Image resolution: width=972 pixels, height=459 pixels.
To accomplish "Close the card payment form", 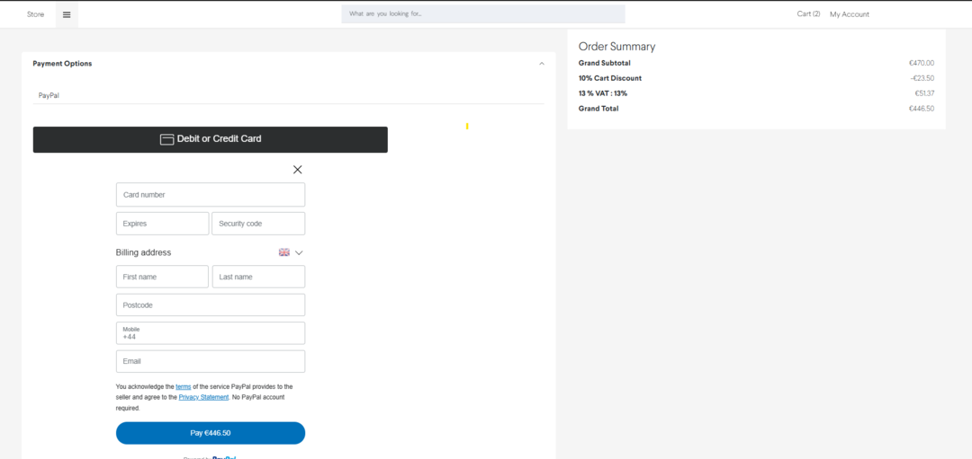I will [298, 170].
